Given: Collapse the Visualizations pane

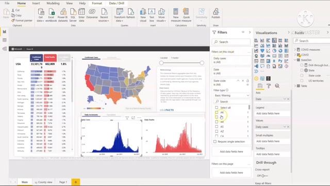Looking at the screenshot, I should click(289, 32).
